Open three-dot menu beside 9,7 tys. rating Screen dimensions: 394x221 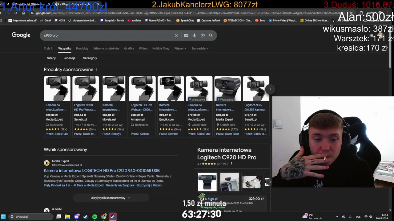pyautogui.click(x=231, y=164)
